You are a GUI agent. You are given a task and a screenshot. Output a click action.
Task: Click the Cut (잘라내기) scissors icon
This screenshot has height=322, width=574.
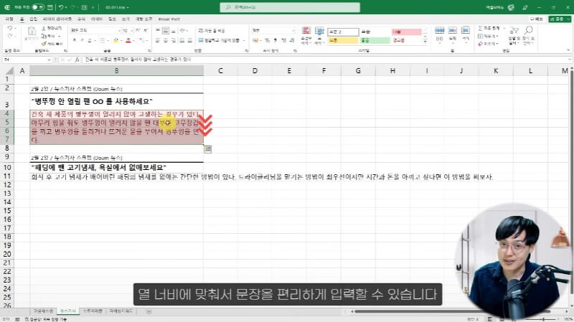tap(43, 28)
